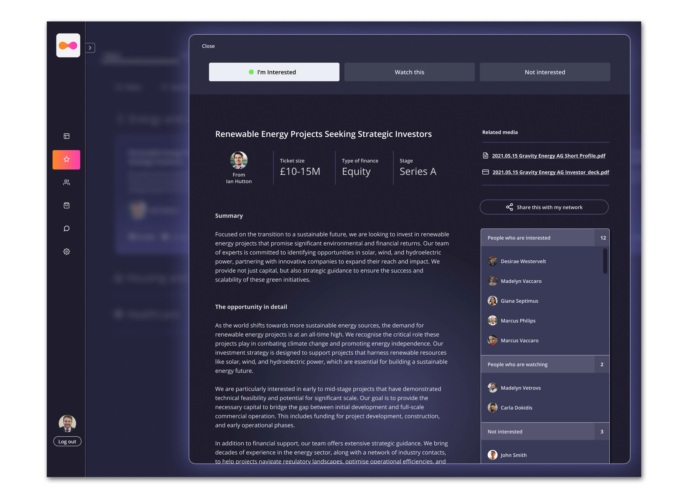The width and height of the screenshot is (688, 499).
Task: Click the shopping bag icon in the sidebar
Action: pyautogui.click(x=66, y=205)
